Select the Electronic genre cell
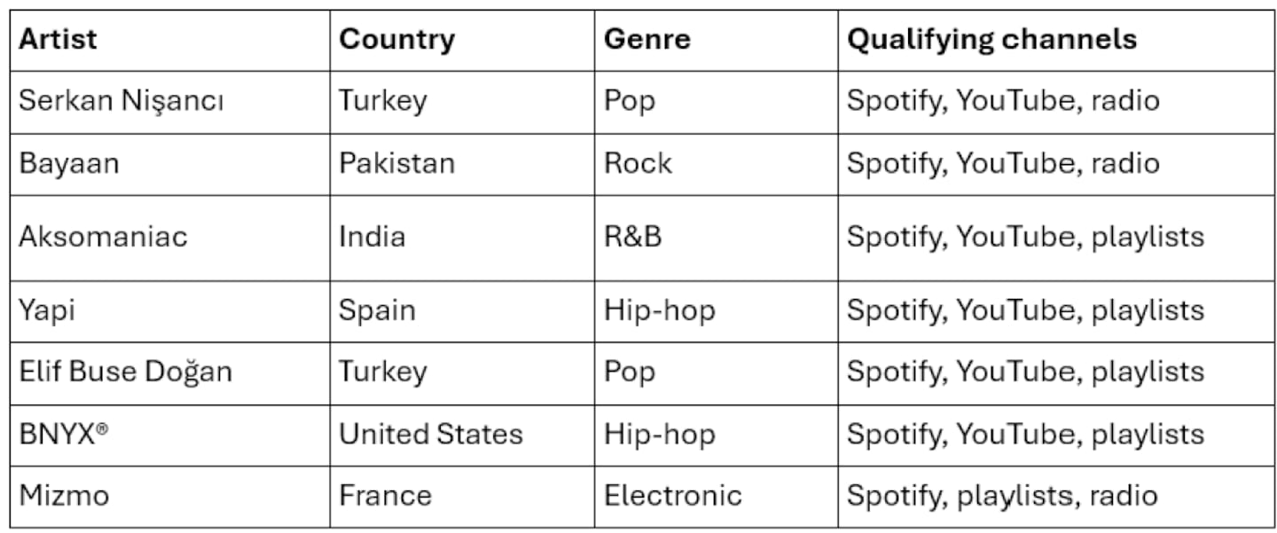Screen dimensions: 1277x533 717,497
